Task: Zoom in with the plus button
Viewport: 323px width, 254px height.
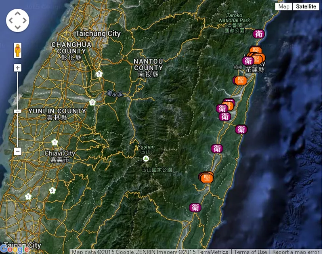Action: click(x=17, y=68)
